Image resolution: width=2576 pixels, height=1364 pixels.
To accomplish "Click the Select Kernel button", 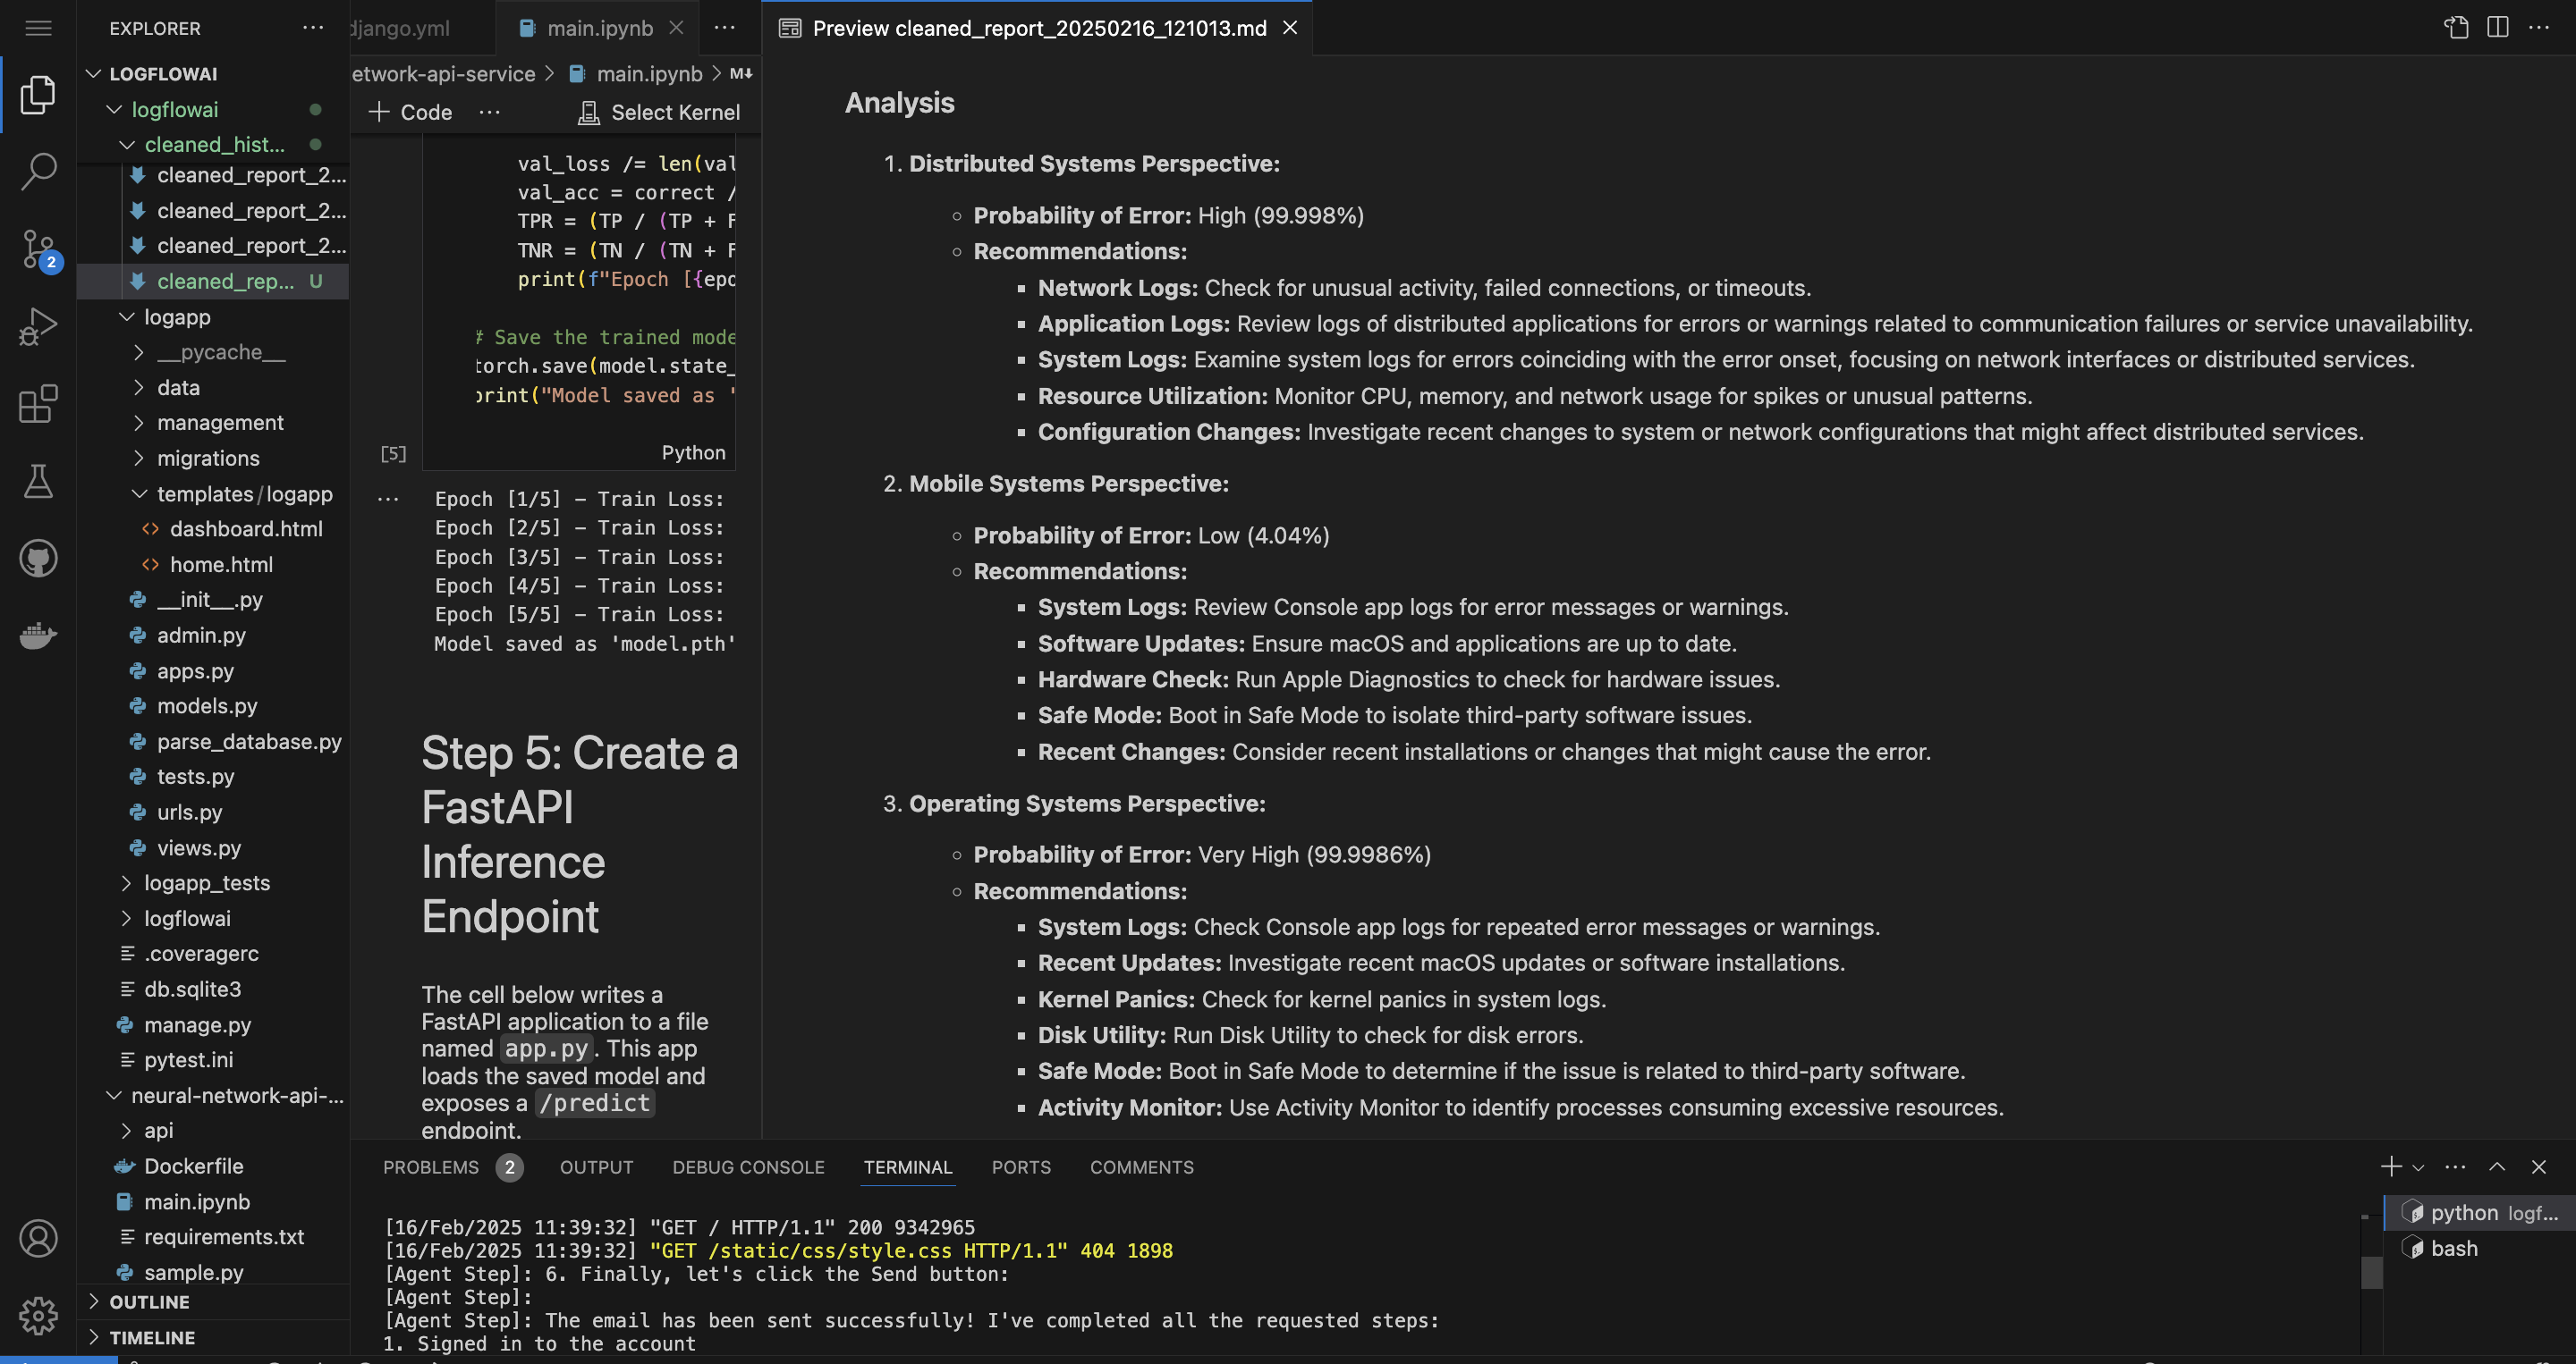I will 660,112.
